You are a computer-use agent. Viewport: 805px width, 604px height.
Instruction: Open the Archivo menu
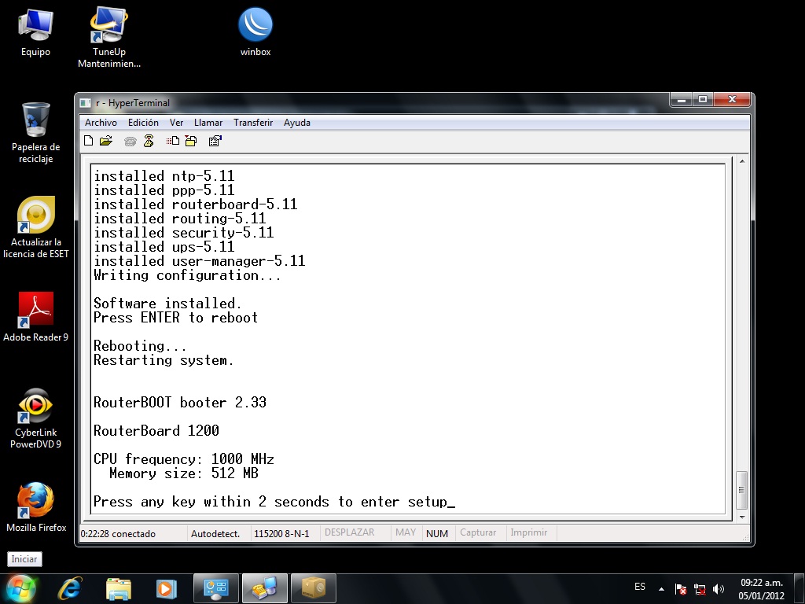101,123
